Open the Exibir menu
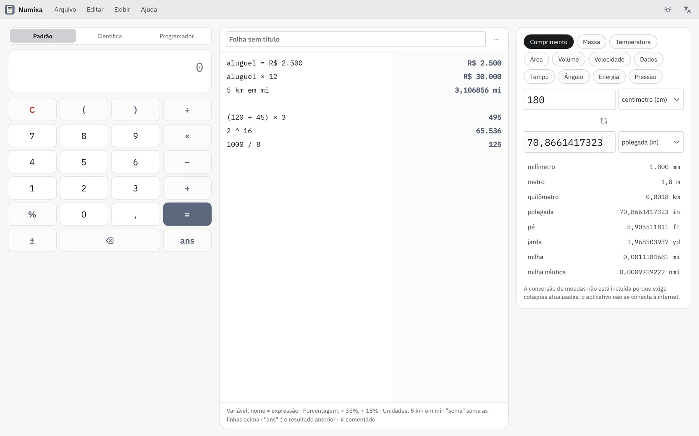Image resolution: width=699 pixels, height=436 pixels. (x=122, y=10)
